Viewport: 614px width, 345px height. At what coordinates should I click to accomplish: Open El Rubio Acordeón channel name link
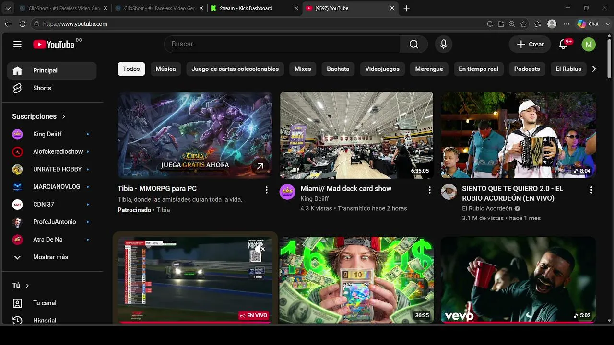tap(487, 208)
